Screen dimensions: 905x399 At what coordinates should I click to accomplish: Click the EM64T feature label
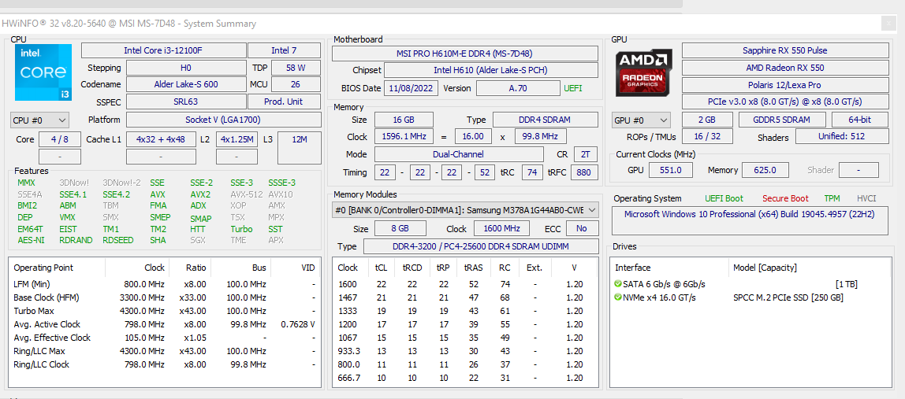point(29,229)
